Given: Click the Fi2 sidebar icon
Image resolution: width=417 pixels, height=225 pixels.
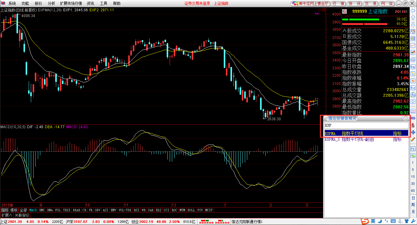Looking at the screenshot, I should [413, 88].
